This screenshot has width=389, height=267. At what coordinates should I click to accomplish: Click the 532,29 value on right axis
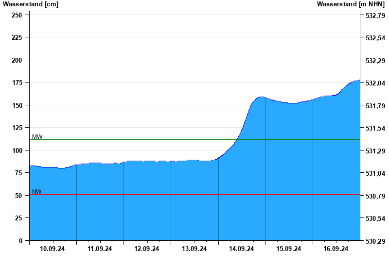375,61
